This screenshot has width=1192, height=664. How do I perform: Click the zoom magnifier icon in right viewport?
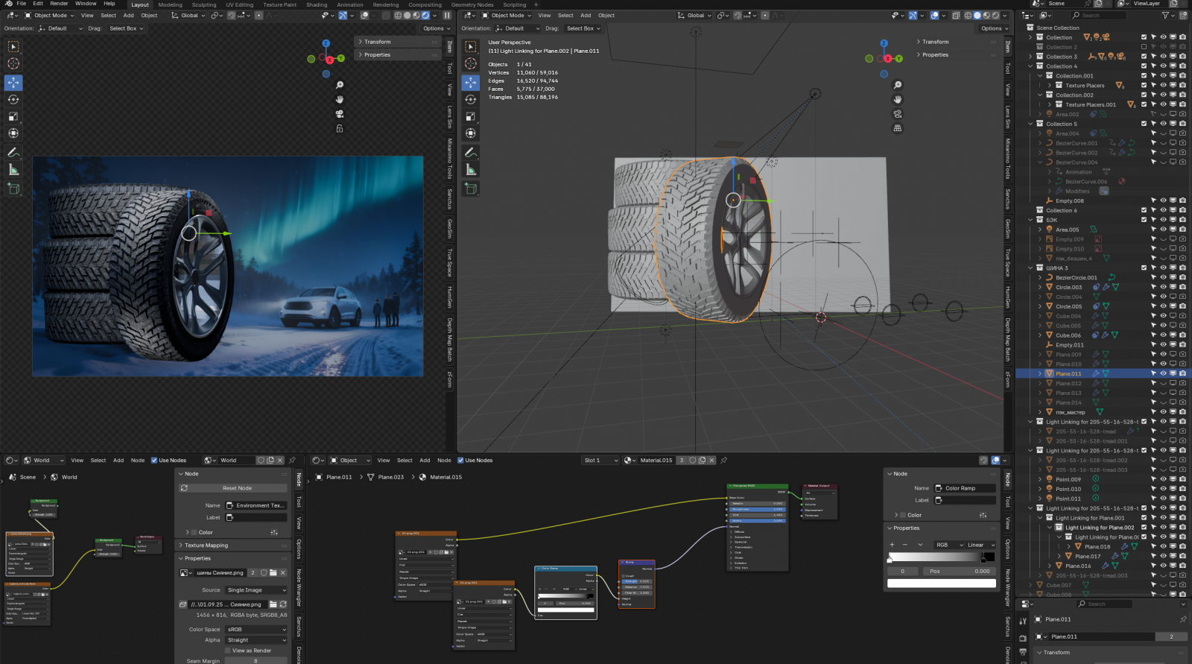pyautogui.click(x=898, y=85)
